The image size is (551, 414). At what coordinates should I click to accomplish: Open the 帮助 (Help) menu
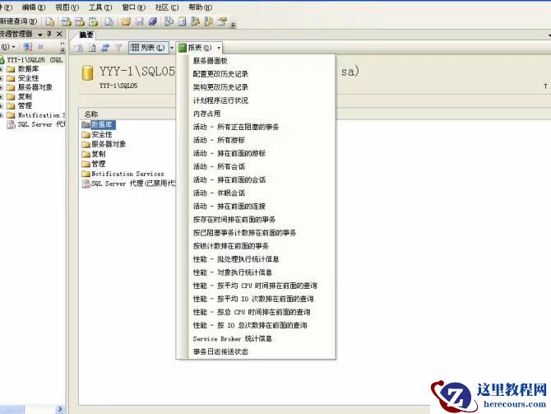point(201,7)
